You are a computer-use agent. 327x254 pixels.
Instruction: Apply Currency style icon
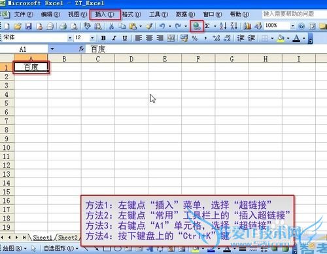point(184,38)
